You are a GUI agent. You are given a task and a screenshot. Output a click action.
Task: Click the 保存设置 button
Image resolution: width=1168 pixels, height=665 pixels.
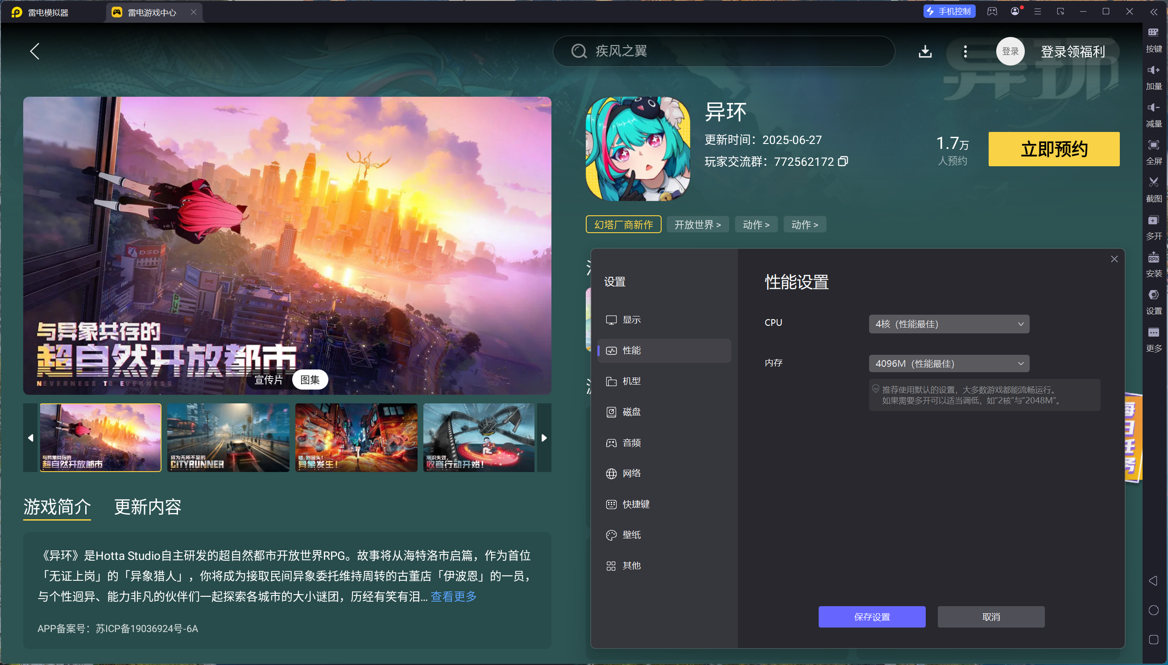click(x=872, y=616)
